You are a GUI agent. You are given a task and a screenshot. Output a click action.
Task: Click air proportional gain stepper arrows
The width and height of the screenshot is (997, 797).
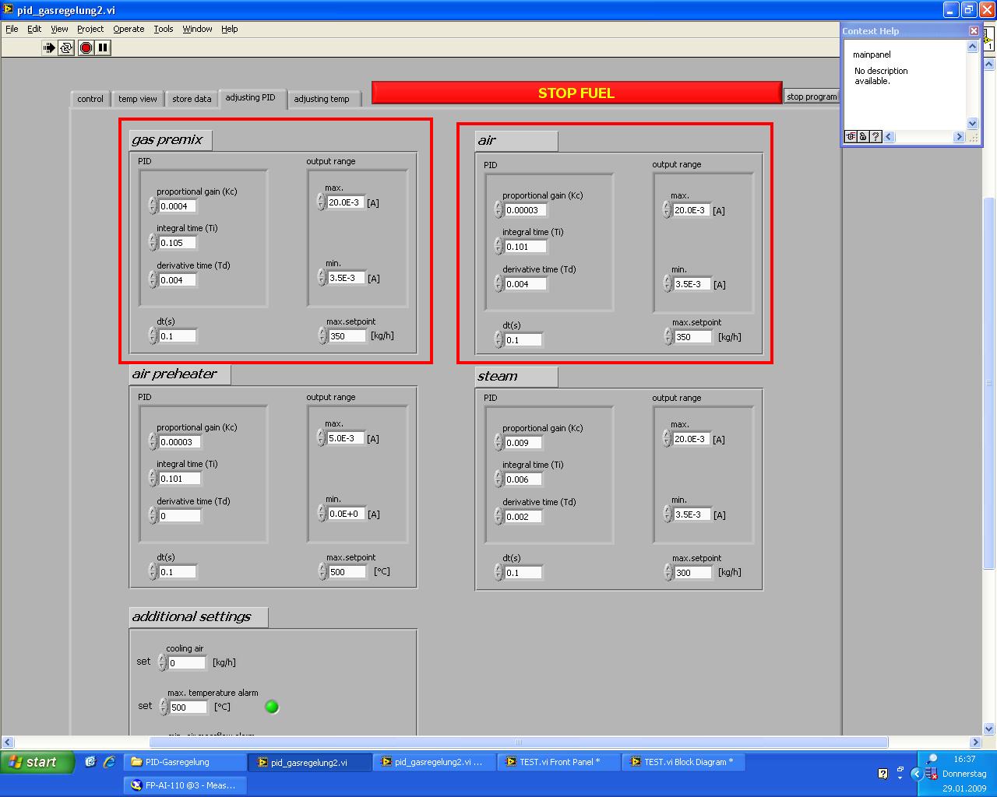click(x=498, y=209)
